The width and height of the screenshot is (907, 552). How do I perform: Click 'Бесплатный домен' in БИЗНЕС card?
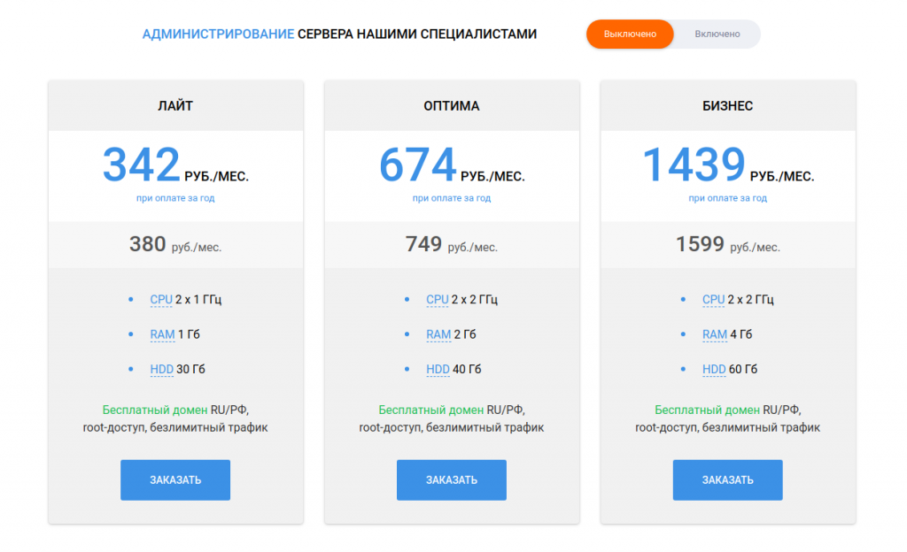[707, 410]
